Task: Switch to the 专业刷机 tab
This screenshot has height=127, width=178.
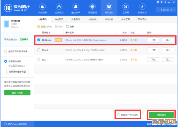Action: point(59,19)
